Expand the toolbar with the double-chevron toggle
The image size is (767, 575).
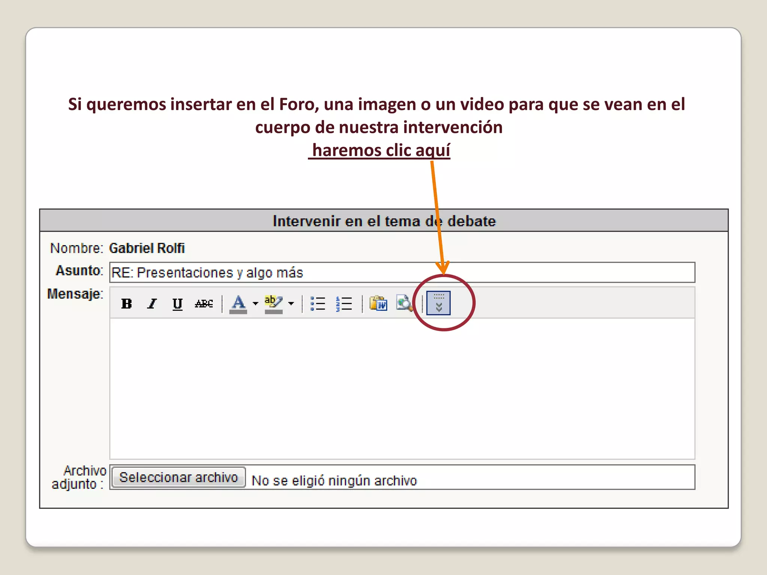(439, 303)
